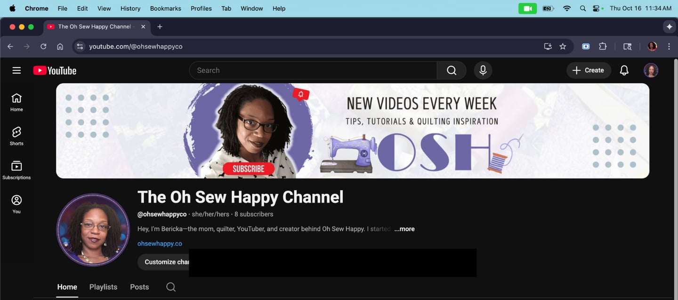Screen dimensions: 678x300
Task: Open the View menu
Action: (104, 8)
